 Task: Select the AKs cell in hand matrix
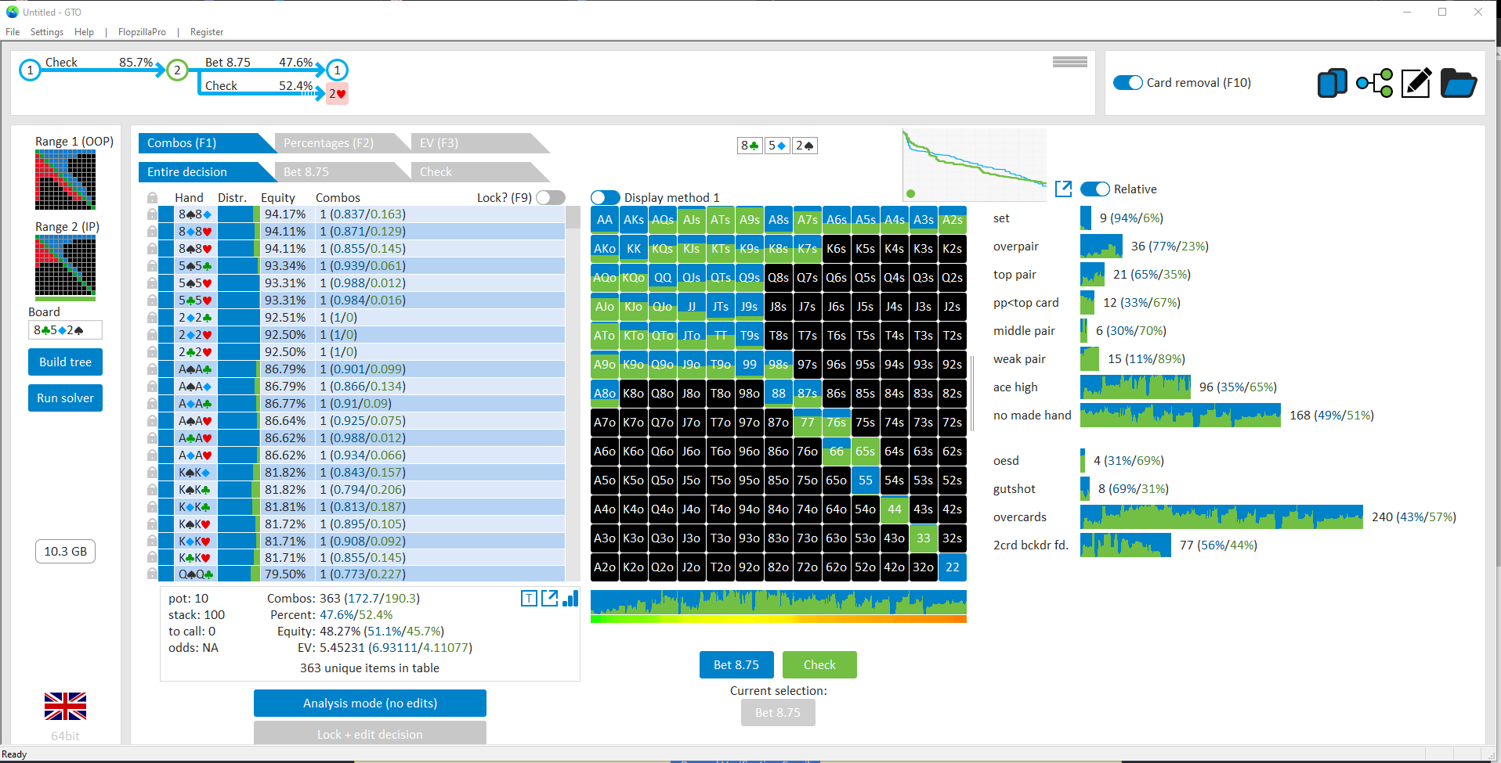click(x=634, y=220)
